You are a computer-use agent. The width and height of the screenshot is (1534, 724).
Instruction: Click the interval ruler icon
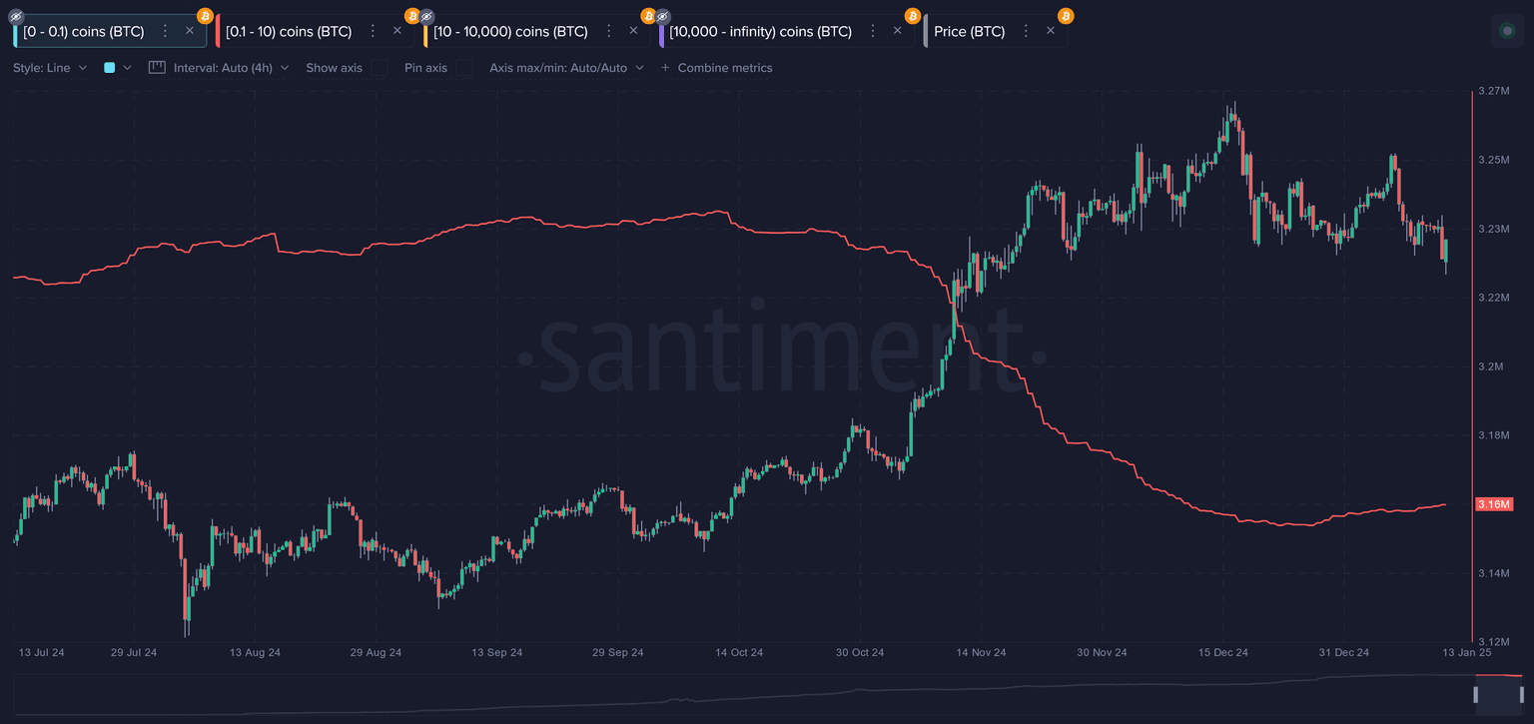pos(157,68)
